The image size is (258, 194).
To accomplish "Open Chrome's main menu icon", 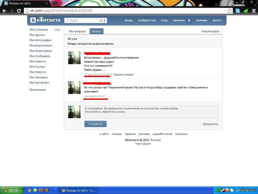I will click(x=254, y=11).
